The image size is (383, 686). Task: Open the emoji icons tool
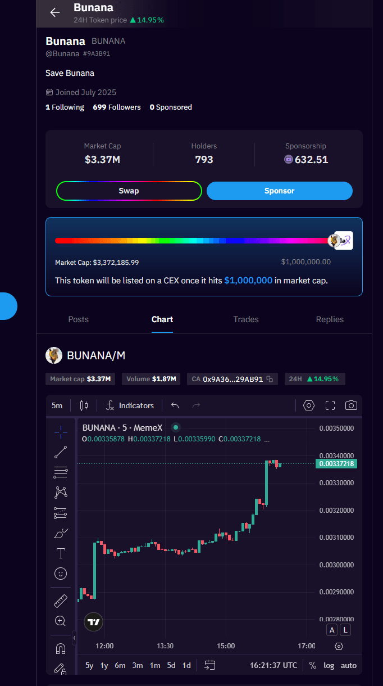(x=61, y=574)
